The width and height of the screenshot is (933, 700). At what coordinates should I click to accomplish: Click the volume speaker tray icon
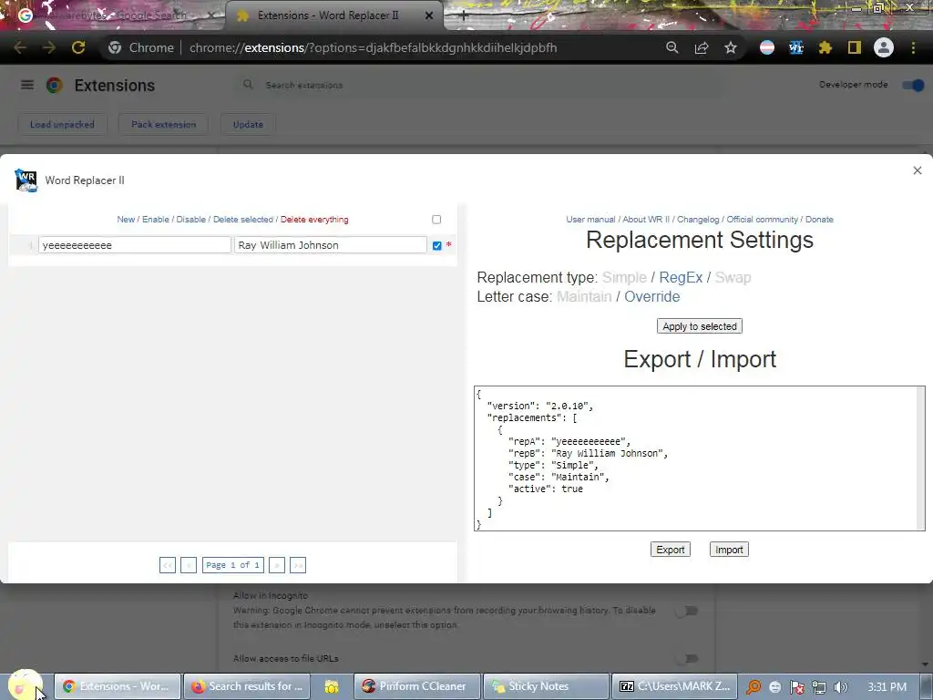click(841, 687)
